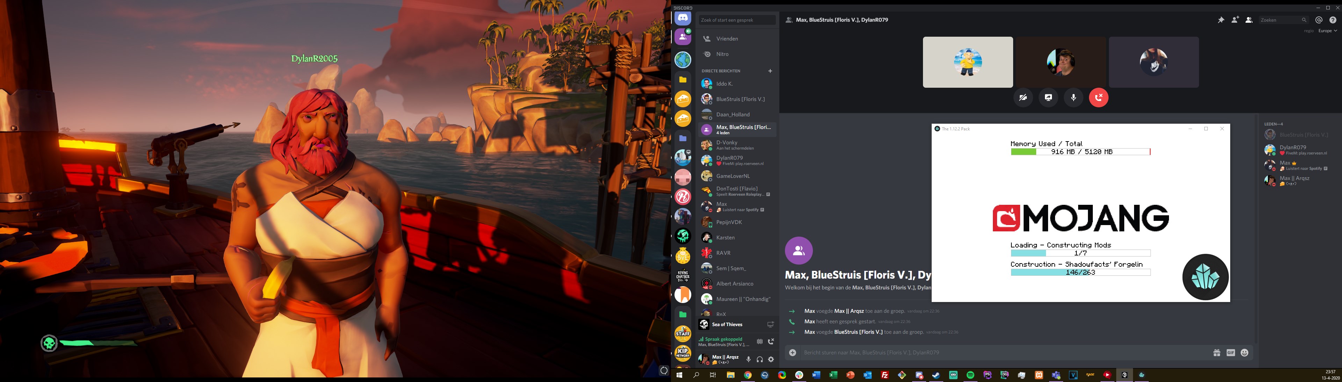The image size is (1342, 382).
Task: Toggle camera on in call controls
Action: coord(1023,98)
